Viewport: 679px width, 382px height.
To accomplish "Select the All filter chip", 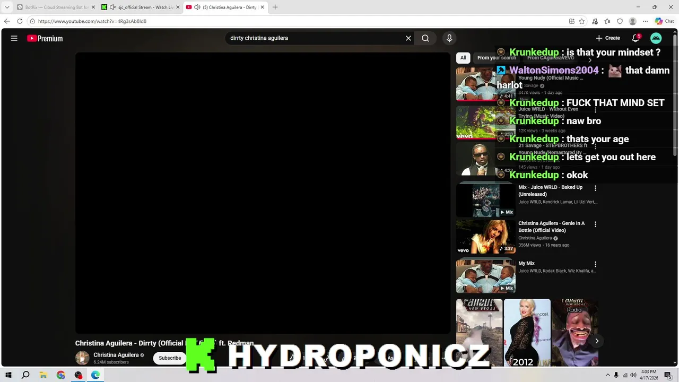I will coord(463,58).
